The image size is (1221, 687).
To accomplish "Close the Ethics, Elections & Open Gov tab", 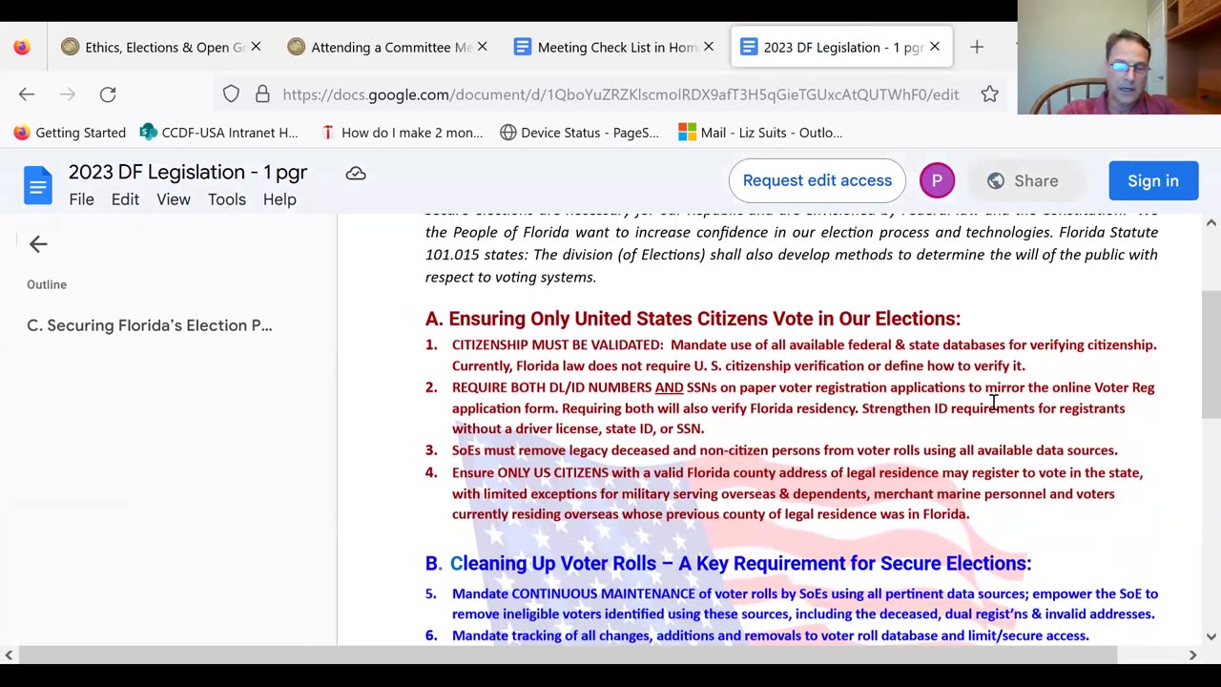I will pos(256,47).
